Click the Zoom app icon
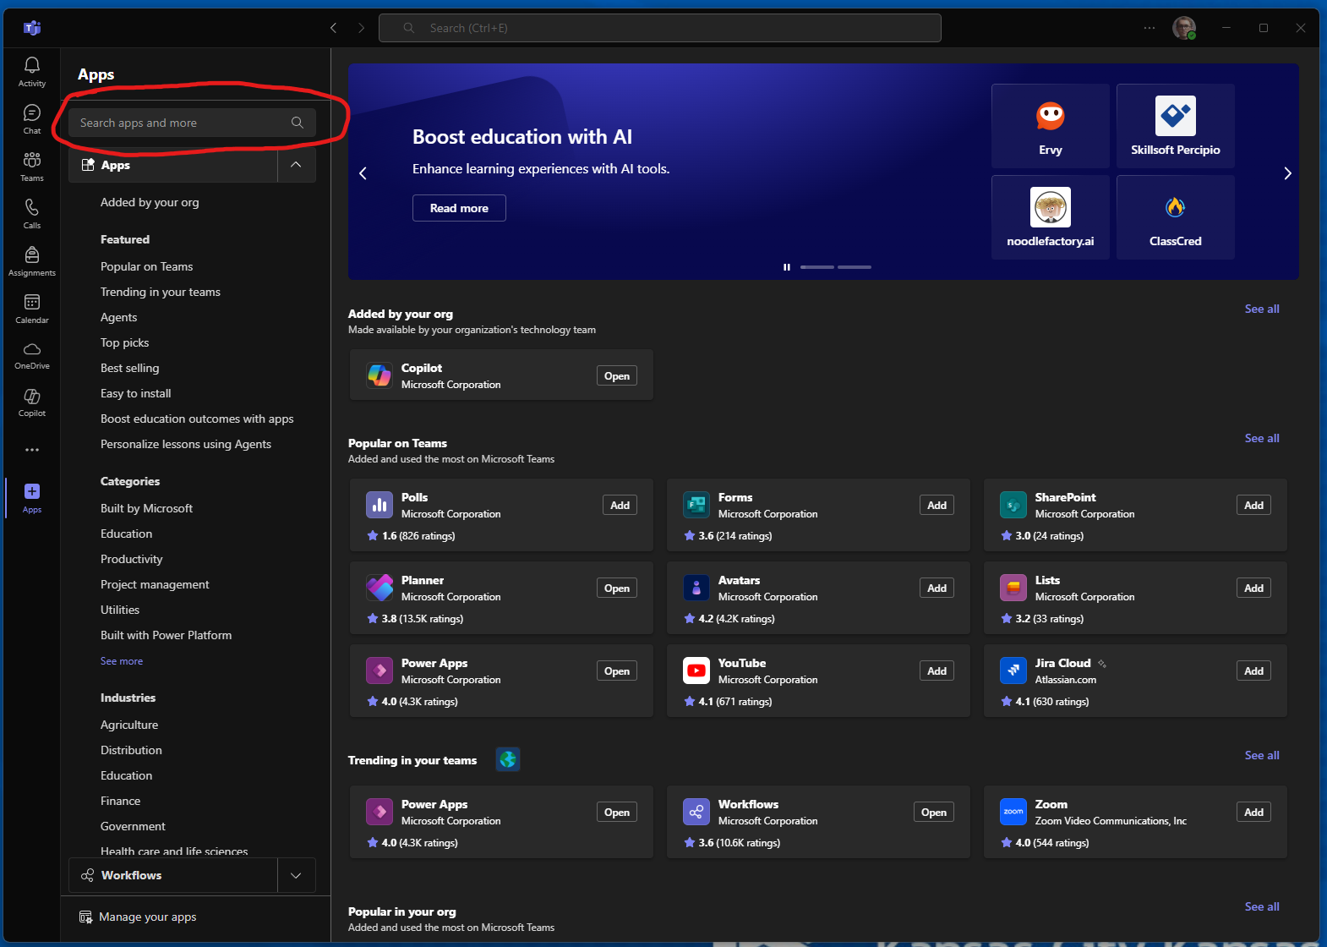Viewport: 1327px width, 947px height. pos(1013,812)
